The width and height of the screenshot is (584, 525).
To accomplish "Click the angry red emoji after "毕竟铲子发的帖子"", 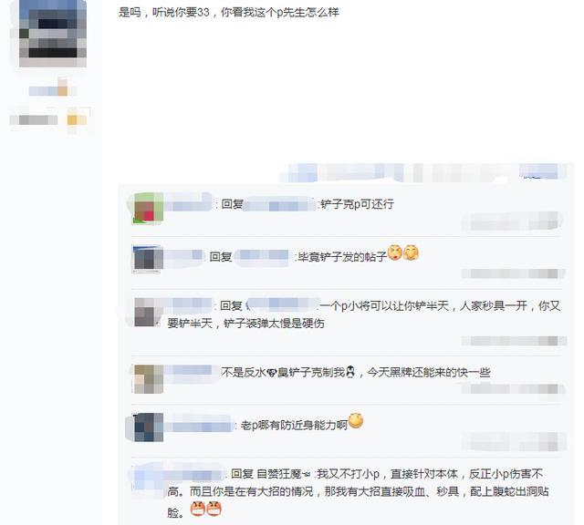I will pos(395,253).
